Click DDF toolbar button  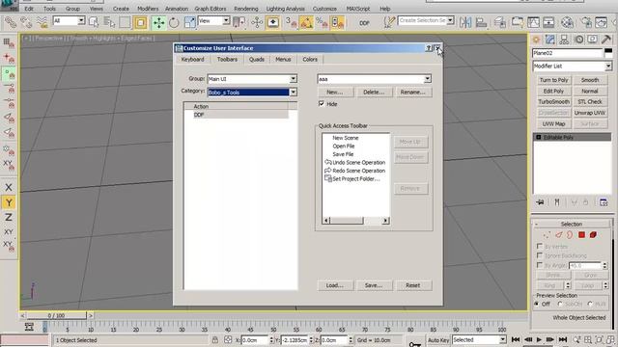tap(364, 23)
